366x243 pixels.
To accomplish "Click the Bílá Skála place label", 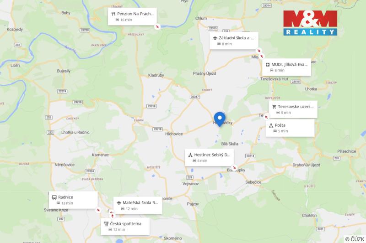I will point(230,144).
